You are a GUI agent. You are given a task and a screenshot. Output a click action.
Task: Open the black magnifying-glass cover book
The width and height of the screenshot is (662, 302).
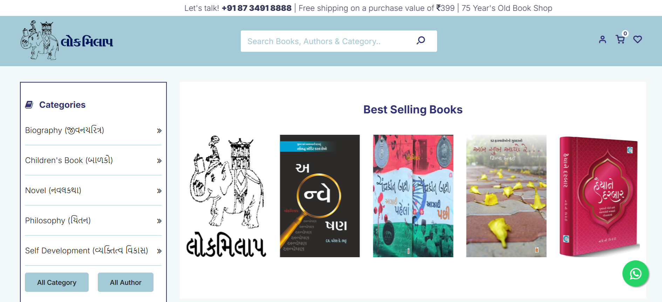pyautogui.click(x=320, y=196)
